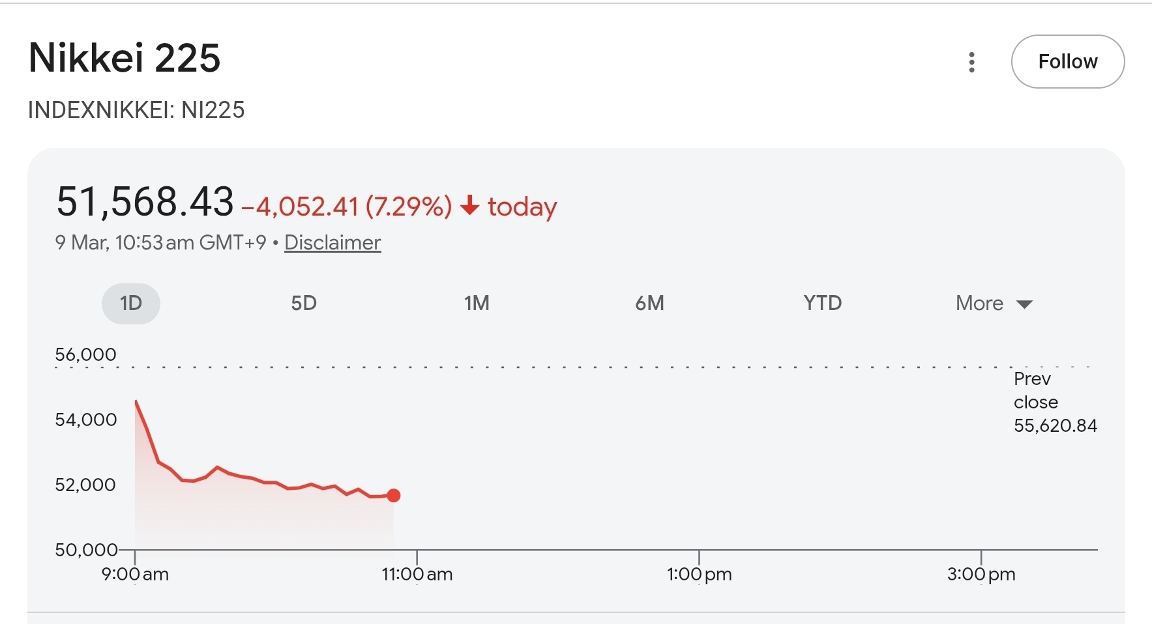The image size is (1152, 624).
Task: Expand the More time ranges dropdown
Action: [x=994, y=304]
